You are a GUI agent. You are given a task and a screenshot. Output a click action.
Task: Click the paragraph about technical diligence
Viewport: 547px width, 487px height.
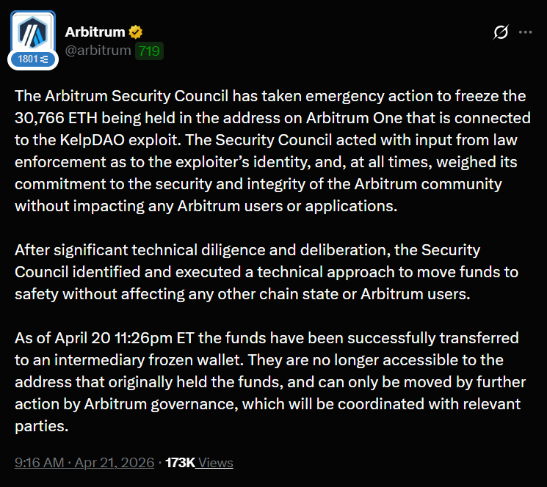[264, 271]
